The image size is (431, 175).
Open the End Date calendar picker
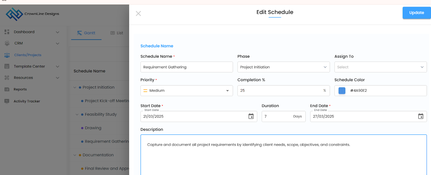coord(420,116)
